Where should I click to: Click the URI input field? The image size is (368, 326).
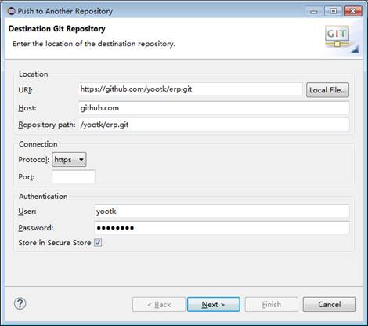click(x=190, y=89)
